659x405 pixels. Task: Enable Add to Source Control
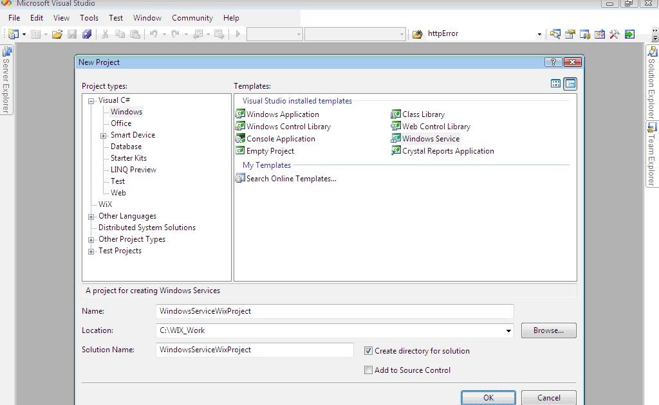pyautogui.click(x=369, y=370)
